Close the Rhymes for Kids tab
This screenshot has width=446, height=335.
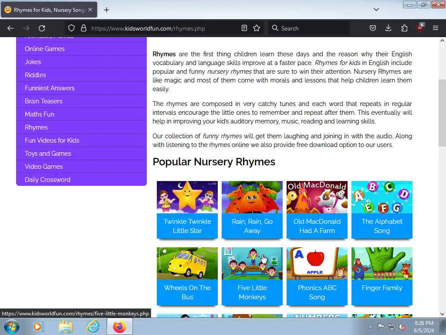90,10
